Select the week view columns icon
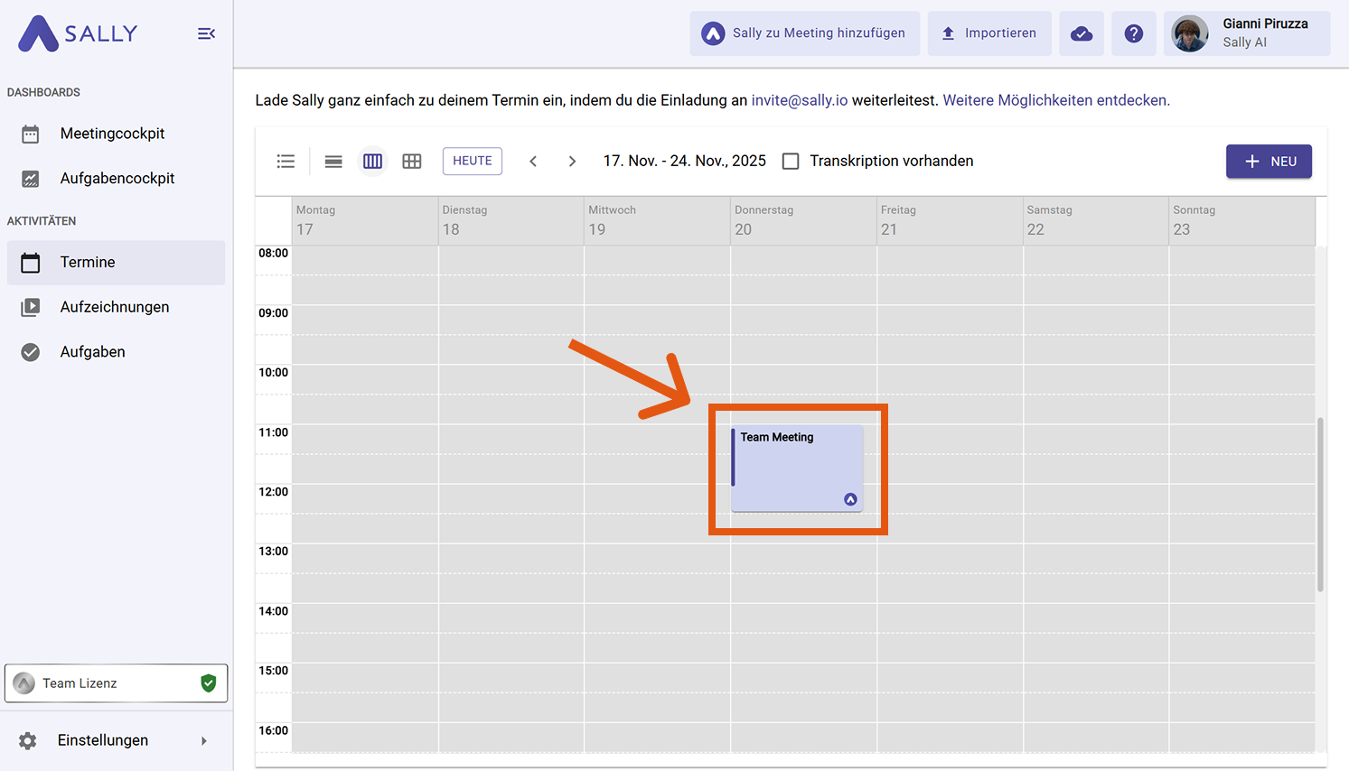Viewport: 1349px width, 771px height. [x=372, y=161]
